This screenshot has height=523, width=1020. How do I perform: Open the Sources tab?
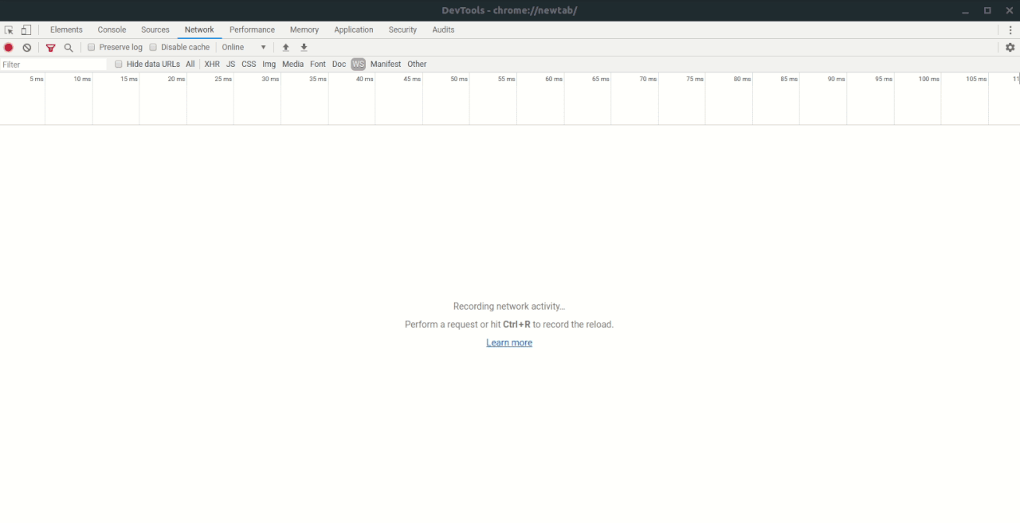point(155,29)
